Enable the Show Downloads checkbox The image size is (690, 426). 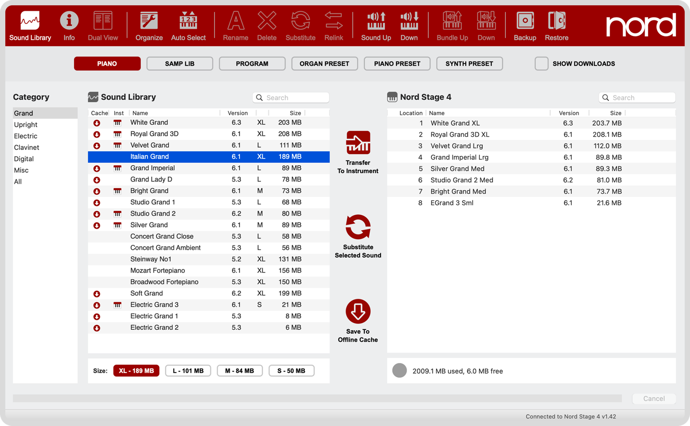541,63
